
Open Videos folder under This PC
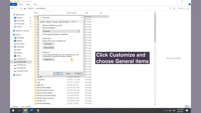pos(19,56)
